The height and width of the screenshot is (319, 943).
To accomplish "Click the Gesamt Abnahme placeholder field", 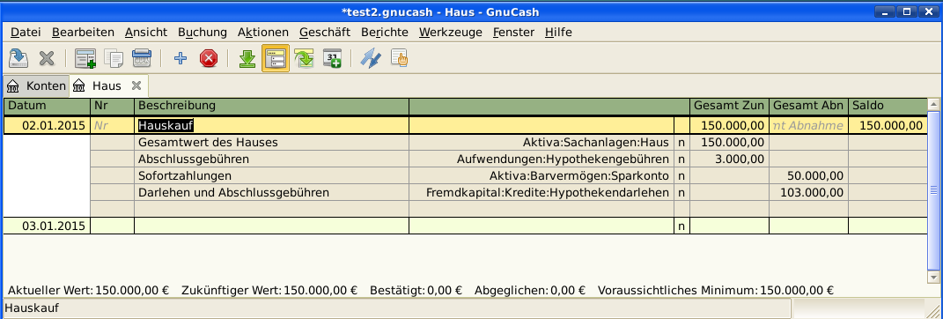I will pos(808,126).
